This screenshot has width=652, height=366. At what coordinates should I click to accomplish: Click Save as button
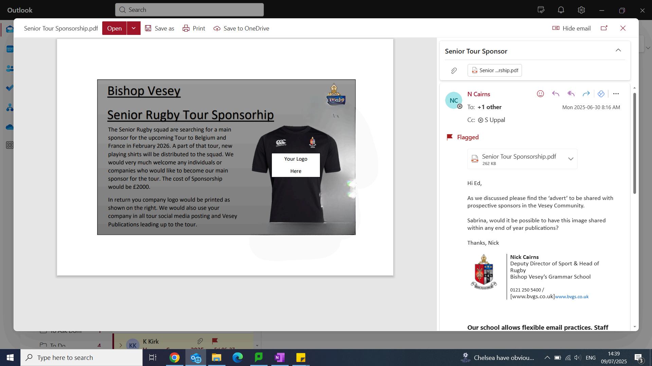coord(160,28)
